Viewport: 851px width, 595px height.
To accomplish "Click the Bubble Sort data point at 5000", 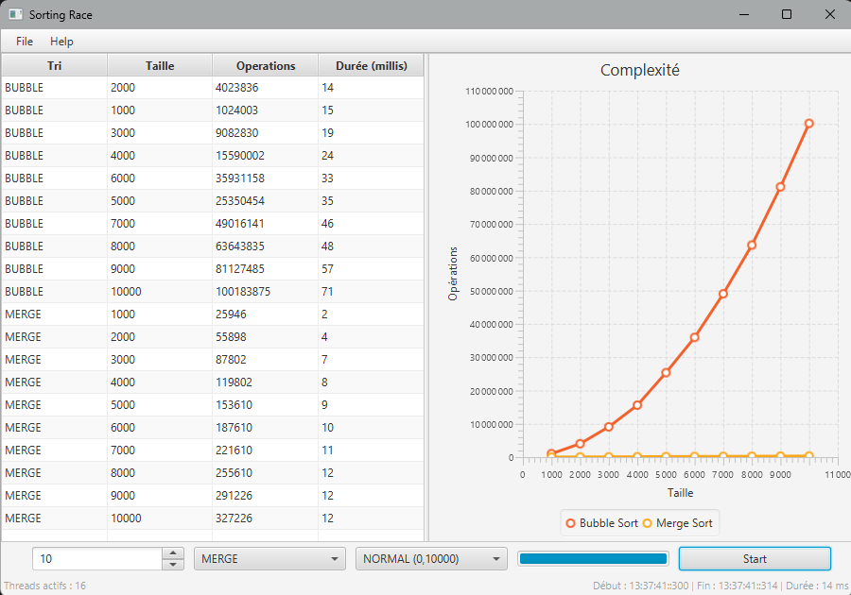I will pos(666,372).
